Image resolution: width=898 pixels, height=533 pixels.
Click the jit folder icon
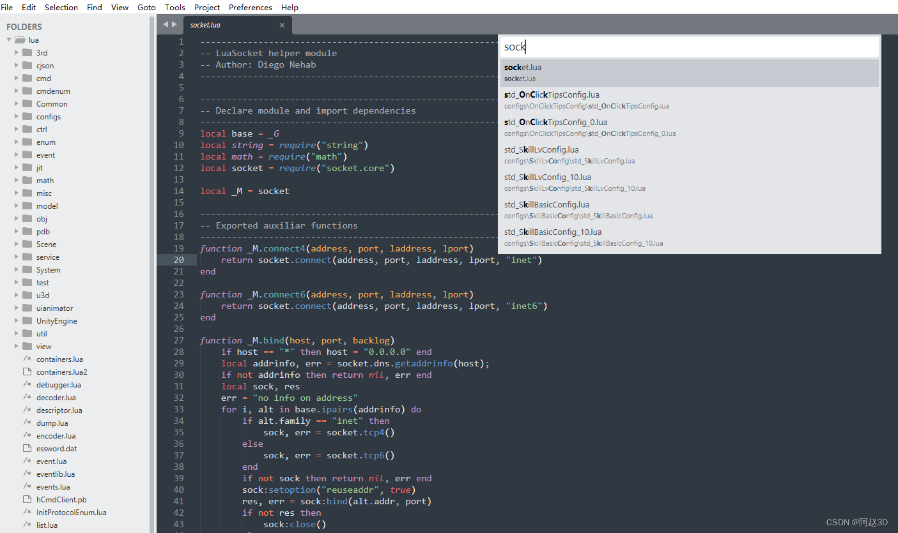pyautogui.click(x=27, y=167)
